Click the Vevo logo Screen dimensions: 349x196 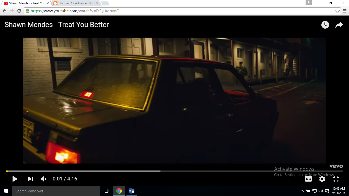(x=336, y=166)
